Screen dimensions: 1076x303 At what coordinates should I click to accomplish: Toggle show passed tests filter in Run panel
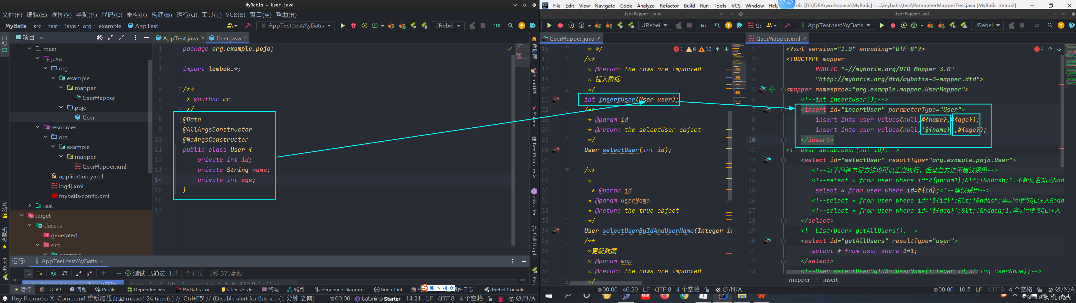pos(28,273)
